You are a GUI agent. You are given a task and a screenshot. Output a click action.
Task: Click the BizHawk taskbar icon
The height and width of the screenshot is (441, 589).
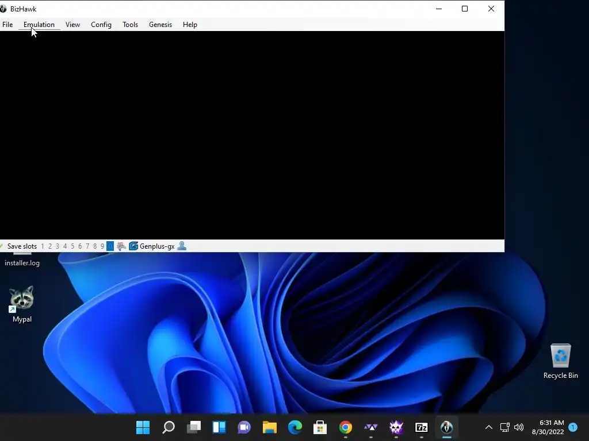[446, 427]
